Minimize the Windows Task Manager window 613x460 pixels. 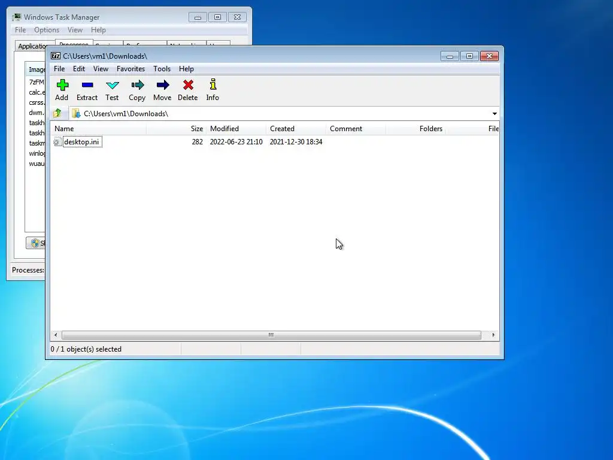point(198,17)
